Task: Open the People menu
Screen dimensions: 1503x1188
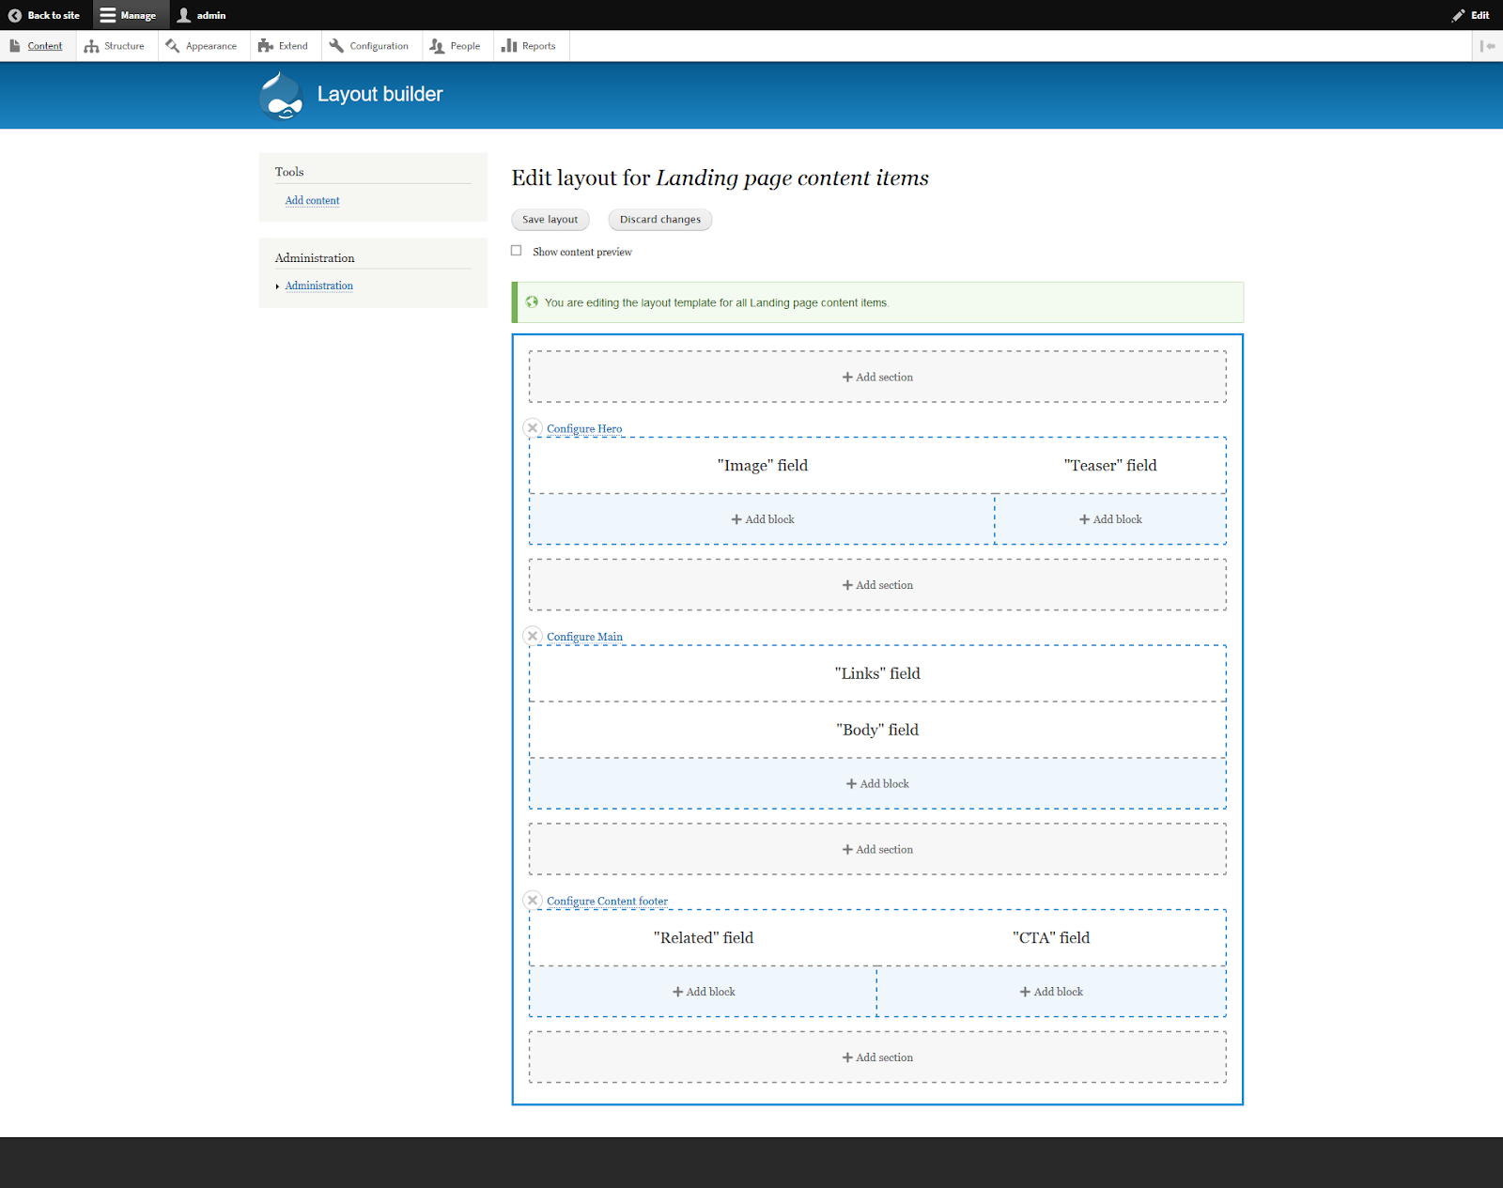Action: coord(456,46)
